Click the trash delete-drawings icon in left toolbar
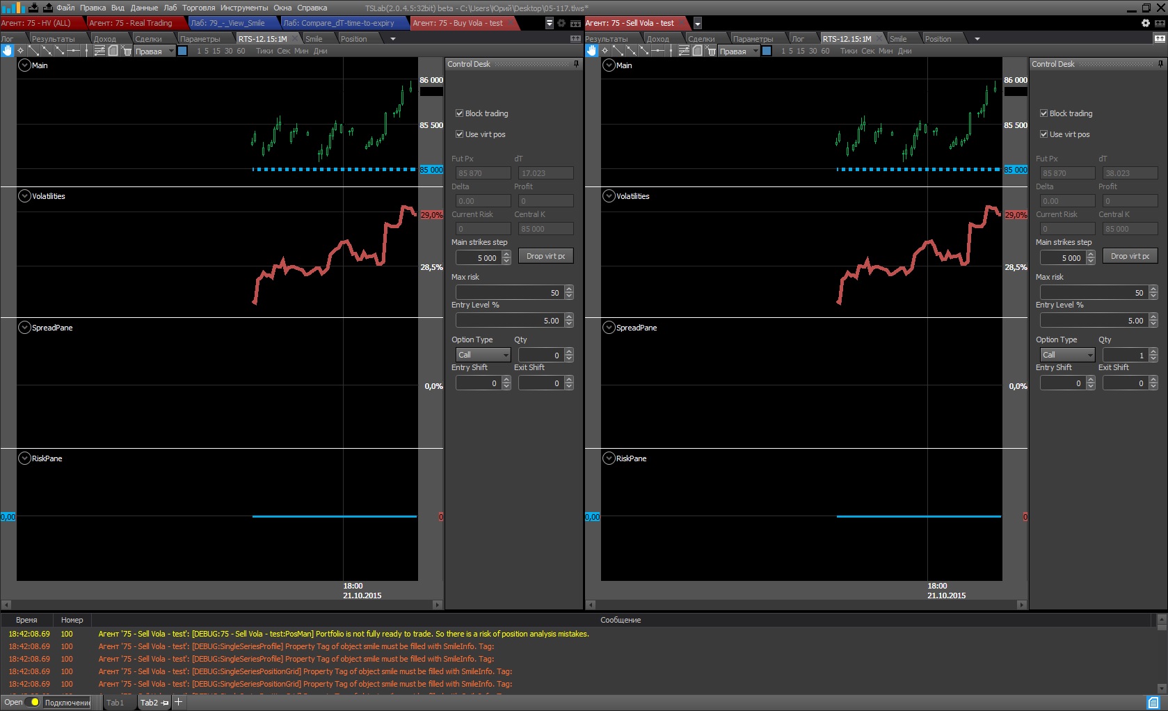 [x=126, y=51]
